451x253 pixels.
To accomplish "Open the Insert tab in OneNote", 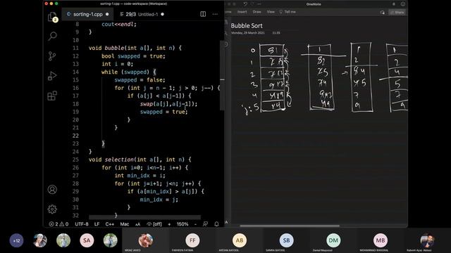I will click(242, 12).
